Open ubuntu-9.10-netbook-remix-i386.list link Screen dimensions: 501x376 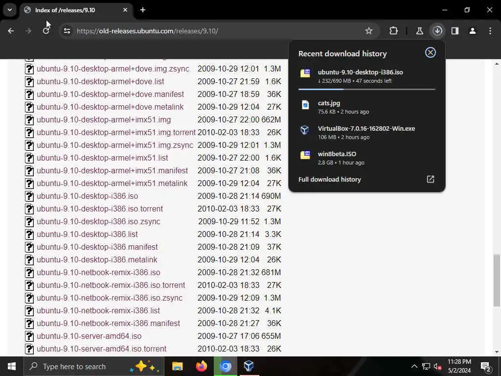(98, 310)
